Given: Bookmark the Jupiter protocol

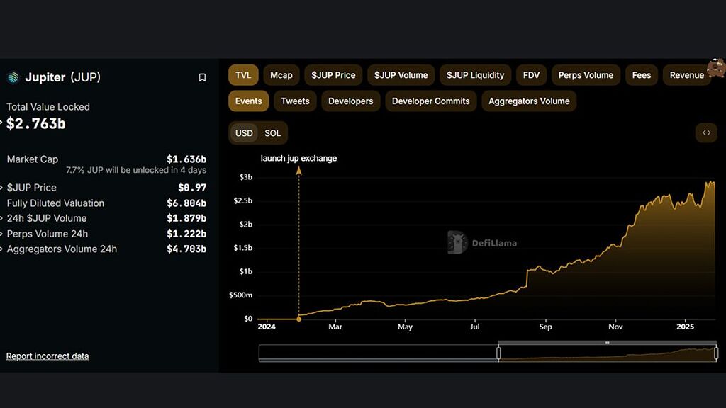Looking at the screenshot, I should pos(202,78).
